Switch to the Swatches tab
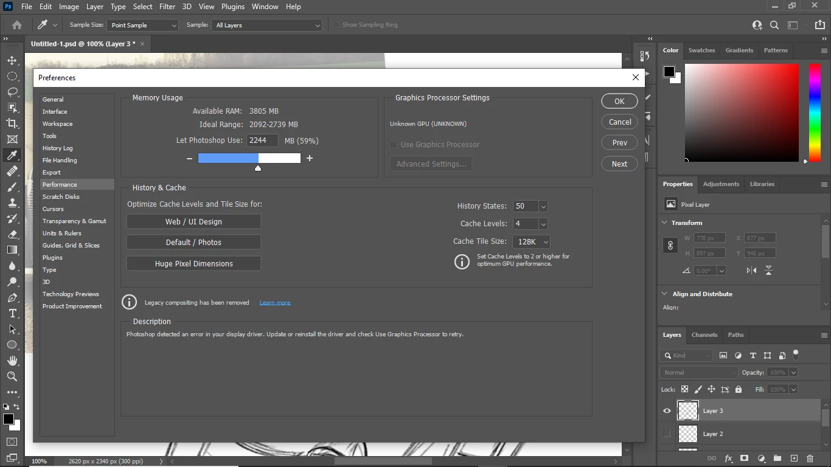Image resolution: width=831 pixels, height=467 pixels. pos(701,50)
